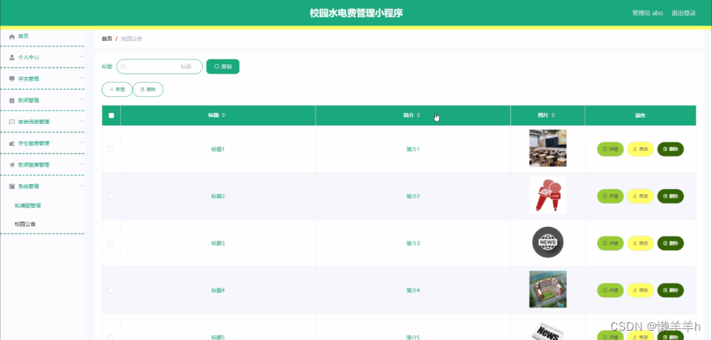Click 退出登录 in the top bar
The width and height of the screenshot is (712, 340).
point(683,13)
